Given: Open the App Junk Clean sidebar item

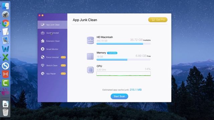Looking at the screenshot, I should [52, 25].
